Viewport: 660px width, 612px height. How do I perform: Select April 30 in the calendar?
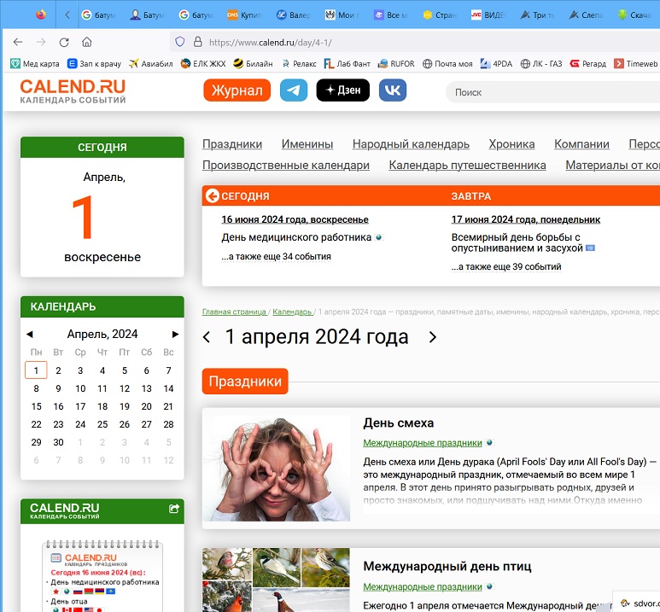click(58, 442)
